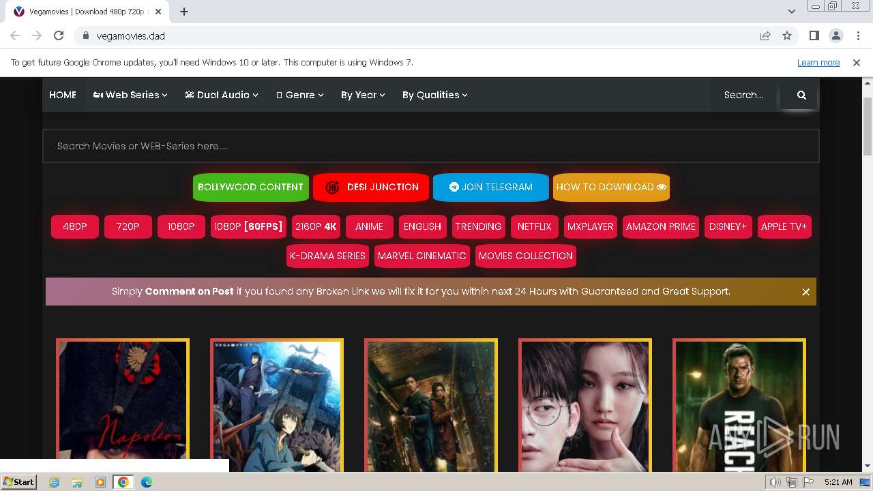Open BOLLYWOOD CONTENT button
Screen dimensions: 873x491
coord(250,187)
